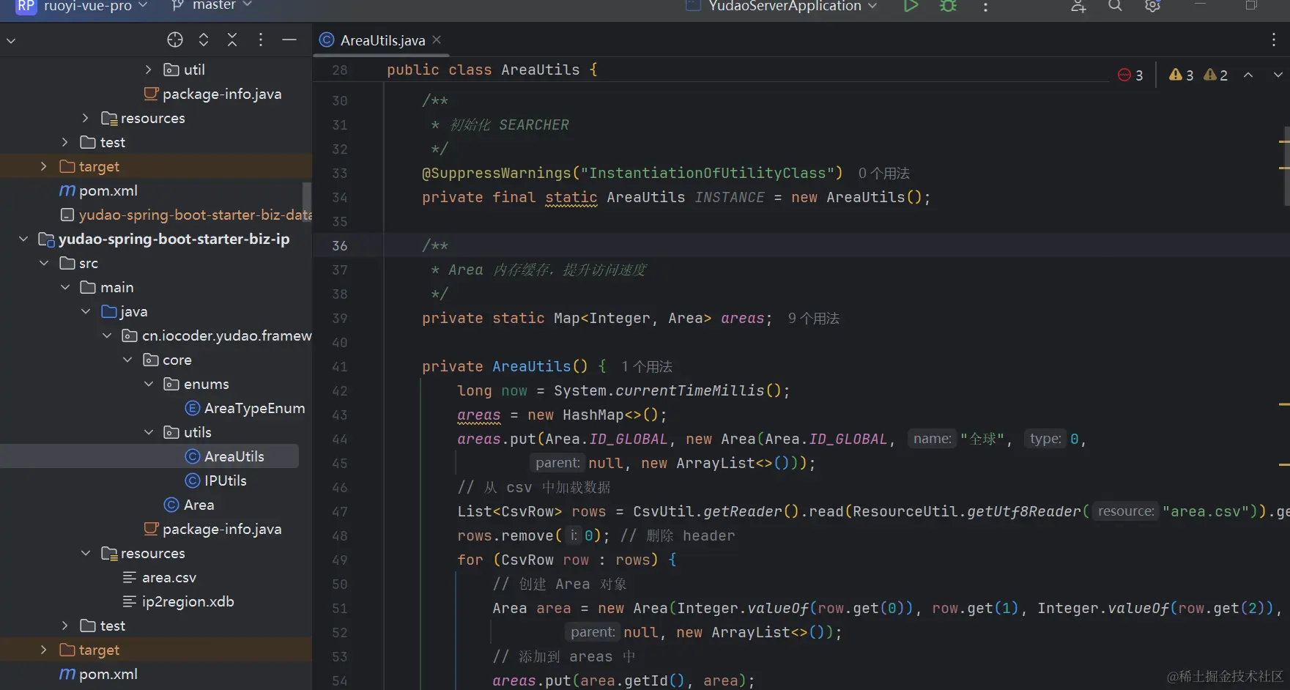This screenshot has height=690, width=1290.
Task: Hide the project tool window
Action: coord(289,40)
